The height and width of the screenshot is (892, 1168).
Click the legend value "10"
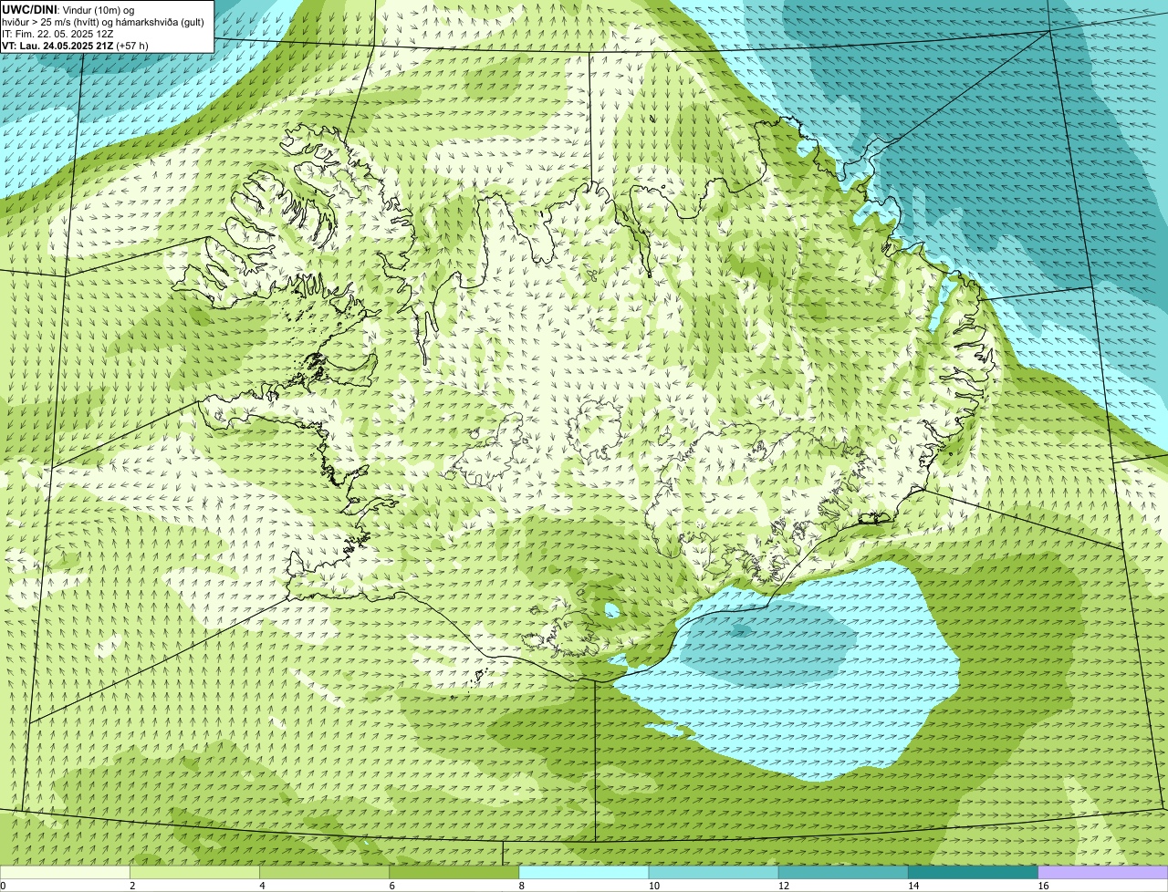tap(654, 886)
